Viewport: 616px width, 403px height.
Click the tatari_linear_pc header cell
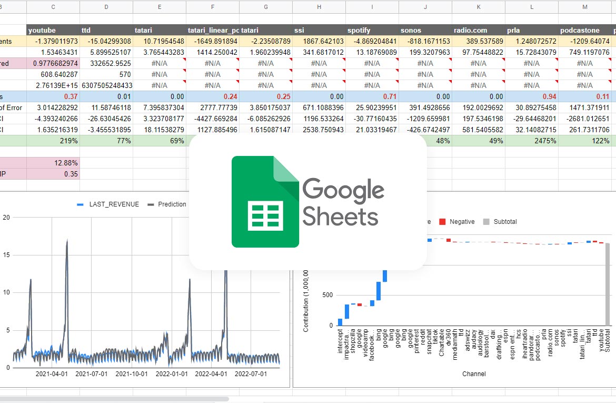(213, 30)
